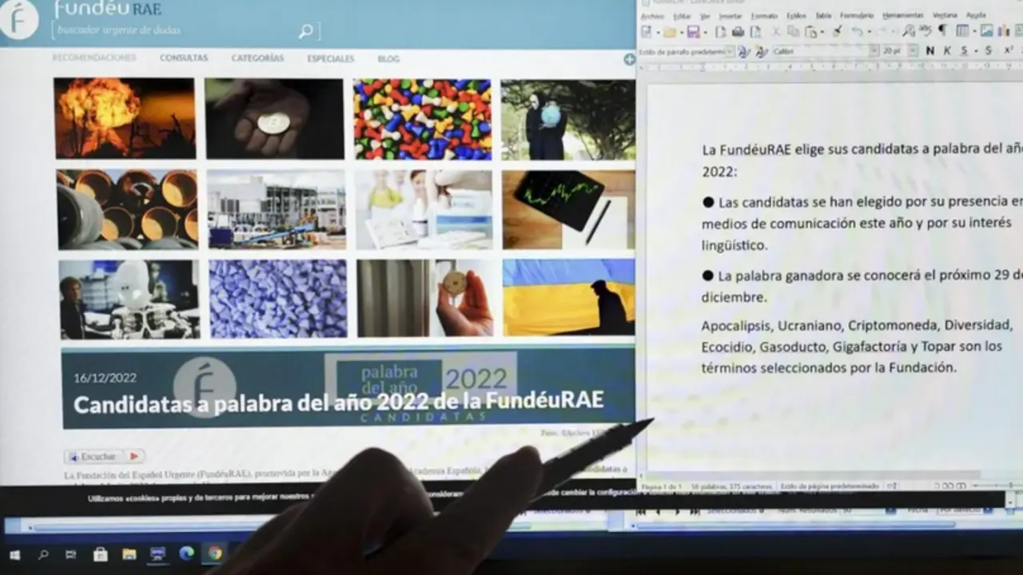The width and height of the screenshot is (1023, 575).
Task: Click the Export as PDF icon
Action: tap(720, 32)
